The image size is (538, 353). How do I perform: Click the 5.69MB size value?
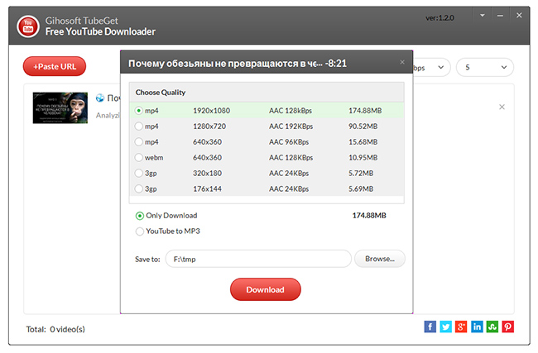(x=361, y=188)
